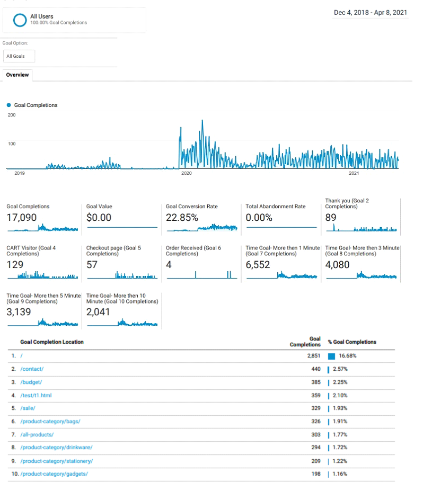
Task: Open the / homepage location link
Action: [x=21, y=356]
